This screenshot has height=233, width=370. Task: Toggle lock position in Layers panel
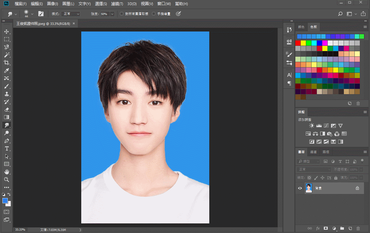322,178
